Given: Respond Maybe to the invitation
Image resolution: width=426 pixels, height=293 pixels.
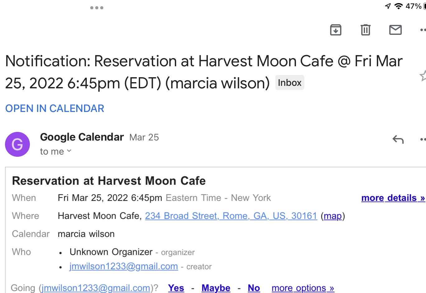Looking at the screenshot, I should pos(216,288).
